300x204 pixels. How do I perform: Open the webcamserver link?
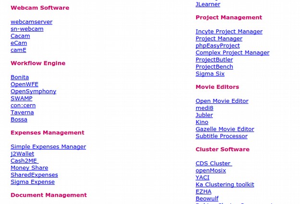tap(32, 22)
